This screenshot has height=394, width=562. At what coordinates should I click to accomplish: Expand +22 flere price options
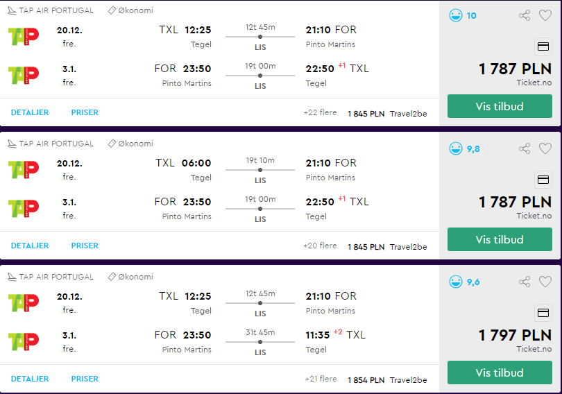(320, 112)
